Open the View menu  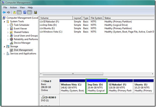(22, 7)
